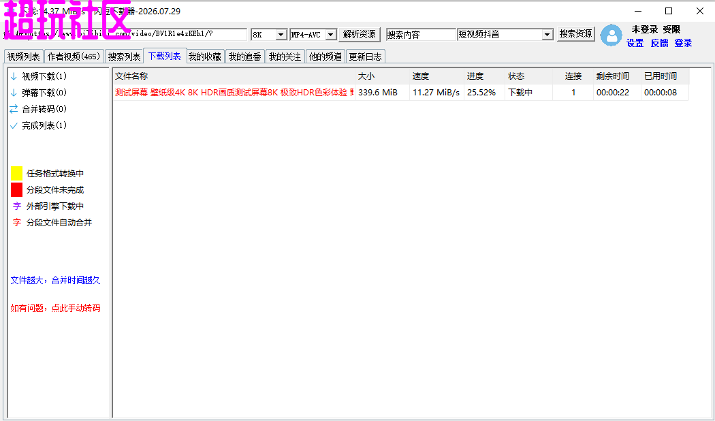
Task: Switch to the 视频列表 tab
Action: [24, 57]
